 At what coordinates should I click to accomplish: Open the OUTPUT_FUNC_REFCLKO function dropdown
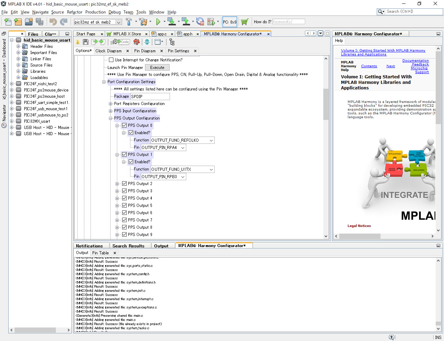pyautogui.click(x=211, y=140)
